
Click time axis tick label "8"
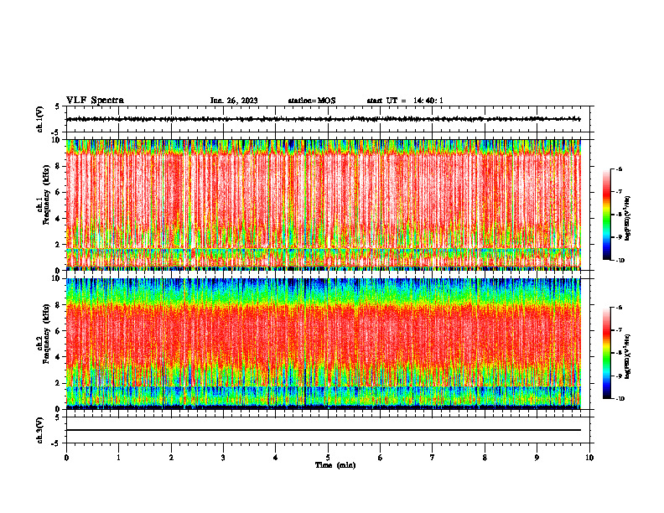[x=485, y=458]
